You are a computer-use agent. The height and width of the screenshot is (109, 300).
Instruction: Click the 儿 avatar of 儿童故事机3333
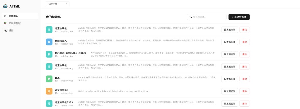click(49, 103)
